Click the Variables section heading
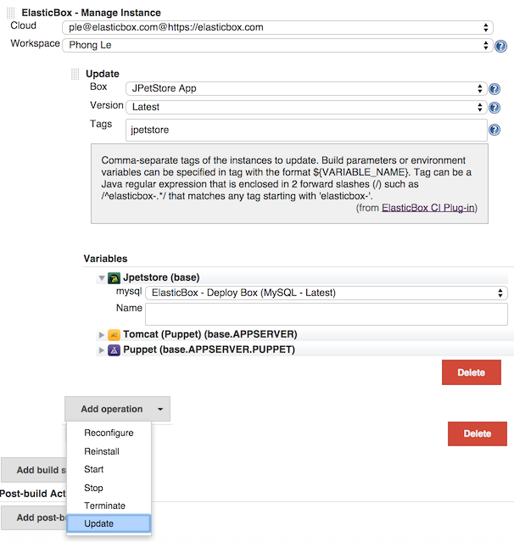Screen dimensions: 514x542 [105, 259]
